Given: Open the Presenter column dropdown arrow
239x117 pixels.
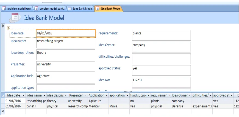Looking at the screenshot, I should (86, 96).
